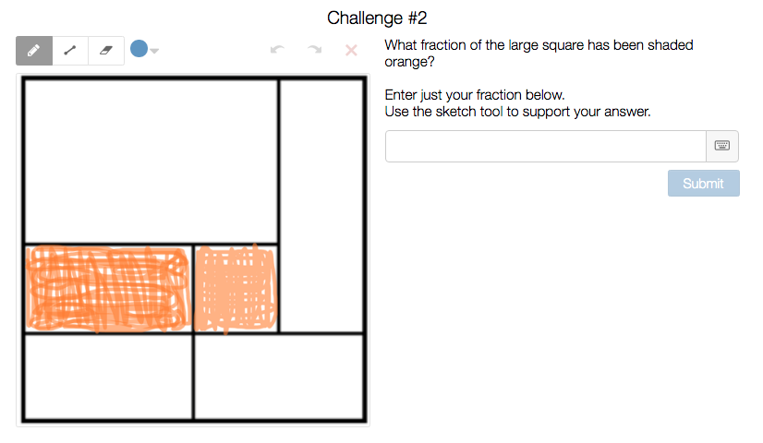Image resolution: width=763 pixels, height=443 pixels.
Task: Redo the sketch stroke
Action: point(314,50)
